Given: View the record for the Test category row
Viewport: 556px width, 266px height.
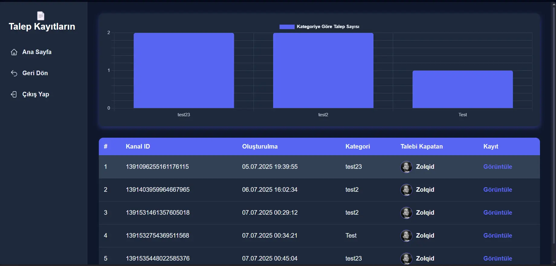Looking at the screenshot, I should pos(498,236).
